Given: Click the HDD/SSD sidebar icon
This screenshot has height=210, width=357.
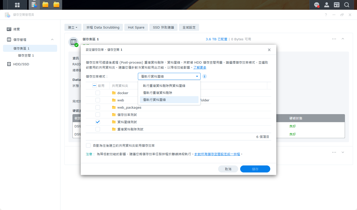Looking at the screenshot, I should (x=9, y=64).
